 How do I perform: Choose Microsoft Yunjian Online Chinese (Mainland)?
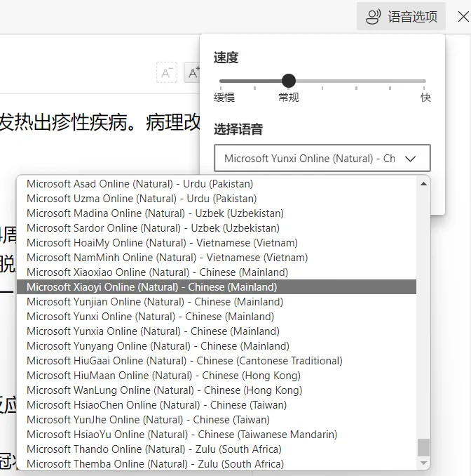click(217, 301)
